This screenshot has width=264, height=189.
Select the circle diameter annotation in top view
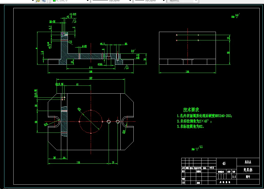79,109
